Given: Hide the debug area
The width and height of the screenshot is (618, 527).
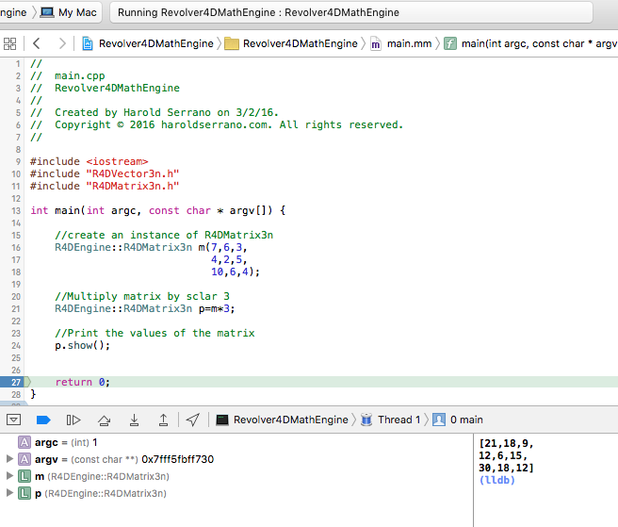Looking at the screenshot, I should 13,420.
